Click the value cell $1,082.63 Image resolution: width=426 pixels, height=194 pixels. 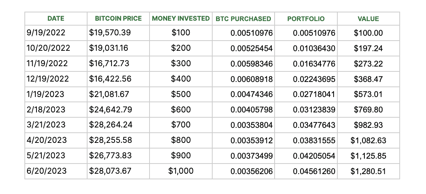pos(369,140)
